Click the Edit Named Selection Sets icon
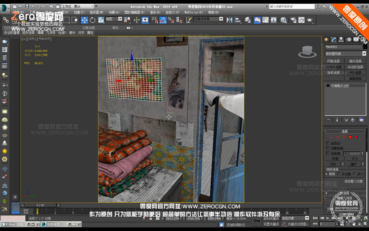Screen dimensions: 369x231 (x=189, y=20)
